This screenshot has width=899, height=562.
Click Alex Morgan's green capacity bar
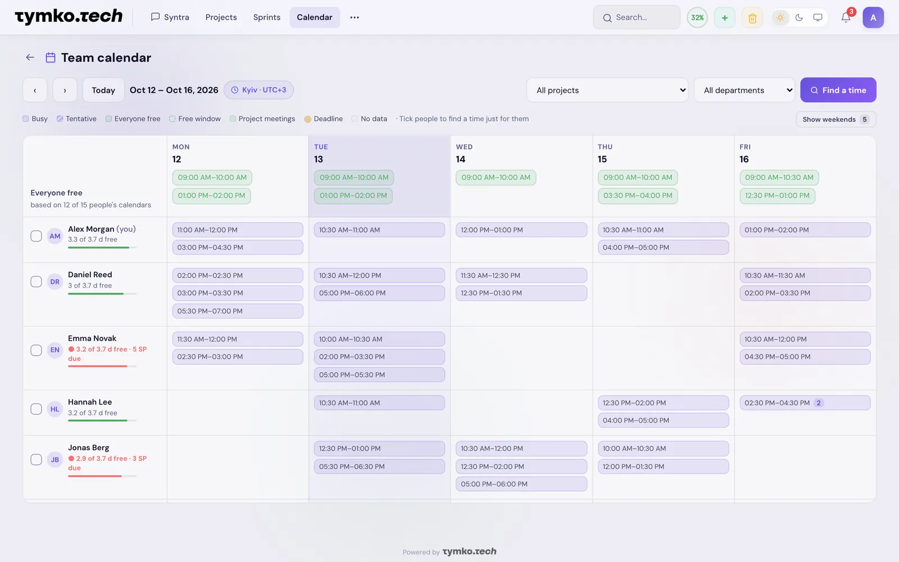click(x=102, y=247)
